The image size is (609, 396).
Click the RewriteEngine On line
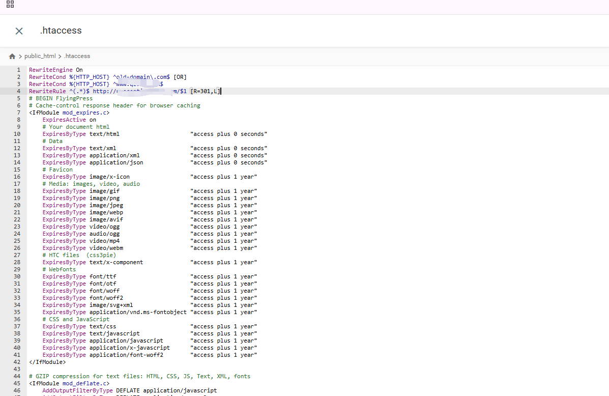(56, 70)
